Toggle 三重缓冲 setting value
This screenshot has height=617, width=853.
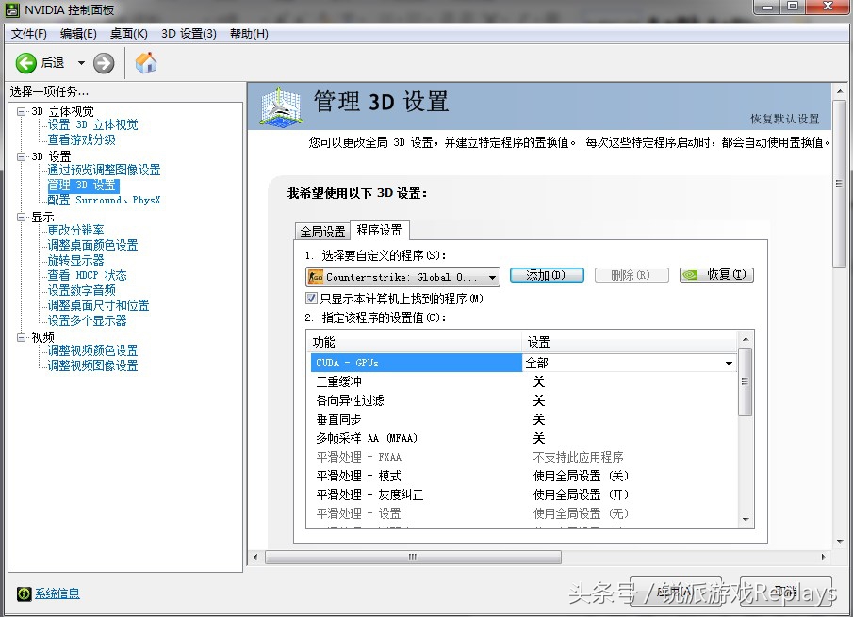click(x=537, y=381)
